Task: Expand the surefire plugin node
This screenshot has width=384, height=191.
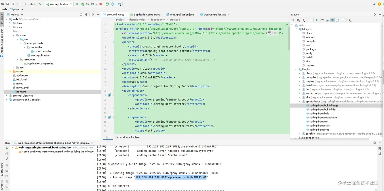Action: coord(299,134)
